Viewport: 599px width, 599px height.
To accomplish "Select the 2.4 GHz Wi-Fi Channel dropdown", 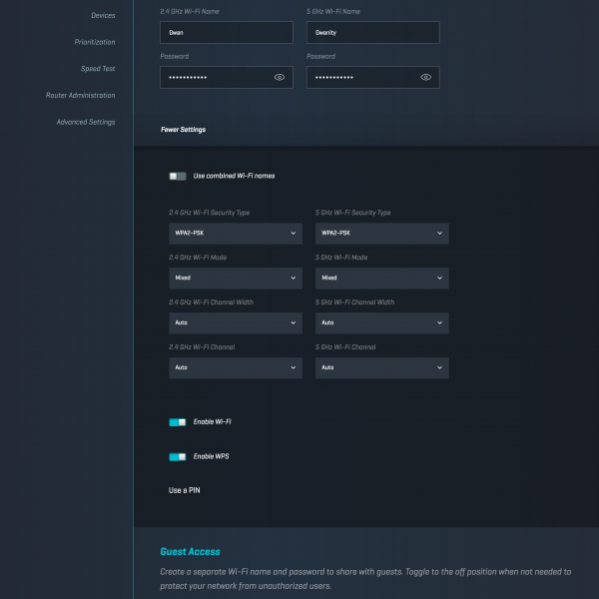I will pyautogui.click(x=235, y=367).
